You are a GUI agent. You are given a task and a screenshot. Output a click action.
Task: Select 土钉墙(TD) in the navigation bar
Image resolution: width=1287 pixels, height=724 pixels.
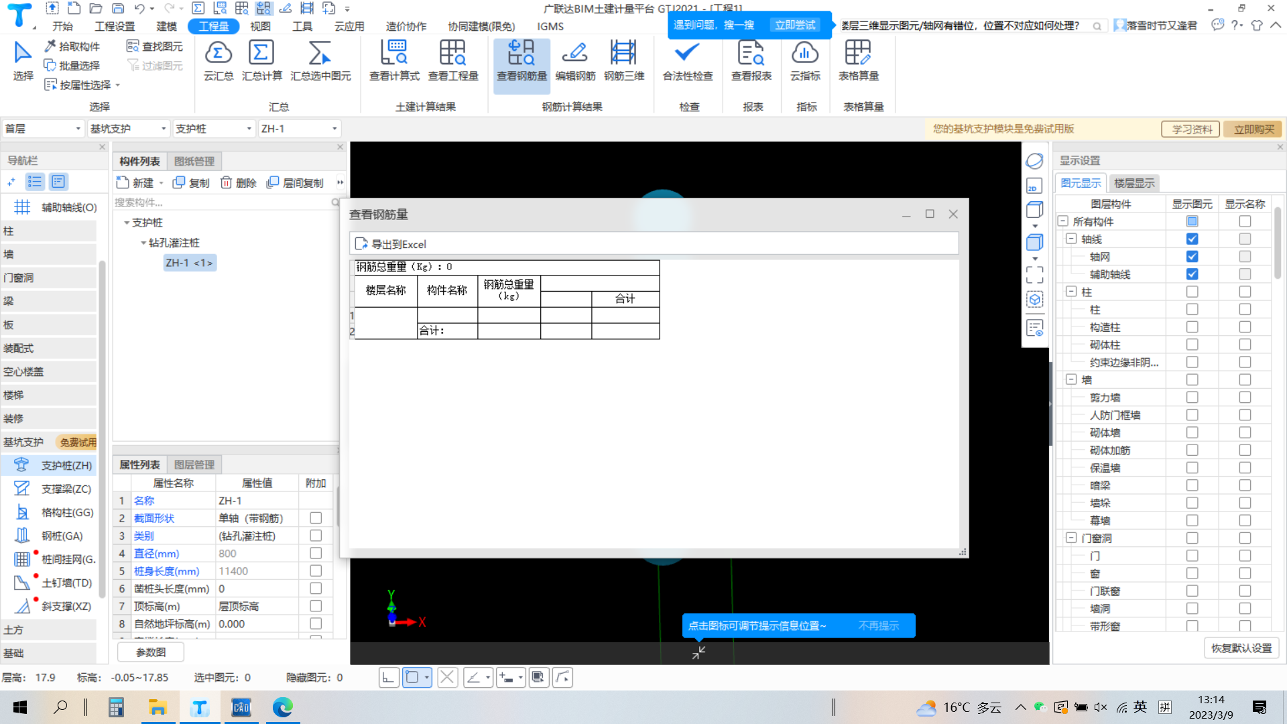54,583
